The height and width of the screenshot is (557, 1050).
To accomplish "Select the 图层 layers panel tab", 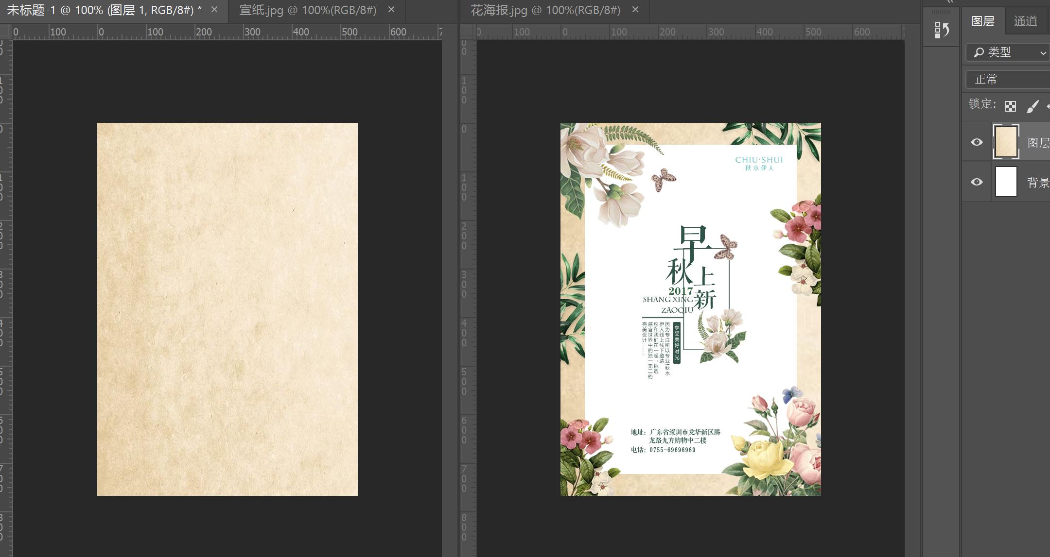I will (x=982, y=21).
